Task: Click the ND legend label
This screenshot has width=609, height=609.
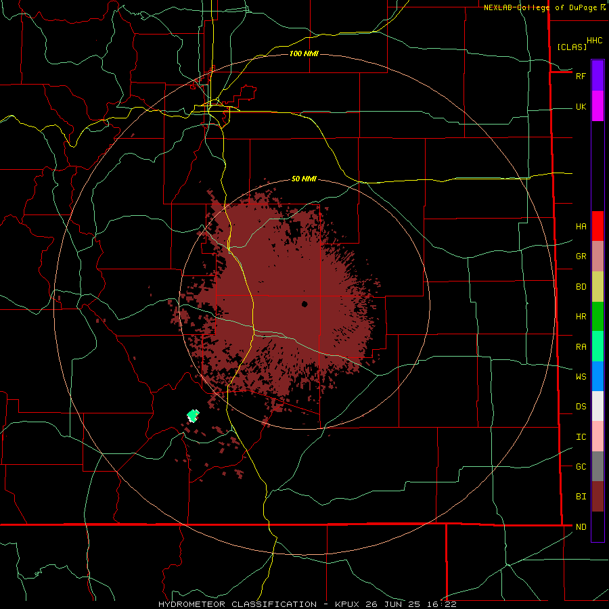Action: pos(581,527)
